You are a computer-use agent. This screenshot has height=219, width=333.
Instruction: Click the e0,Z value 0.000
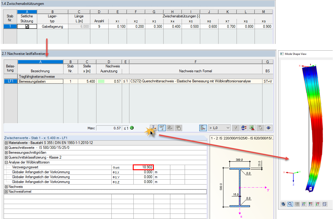coord(143,182)
